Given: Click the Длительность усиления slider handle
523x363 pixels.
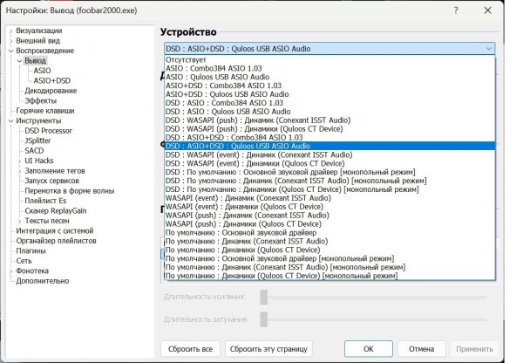Looking at the screenshot, I should pyautogui.click(x=264, y=298).
